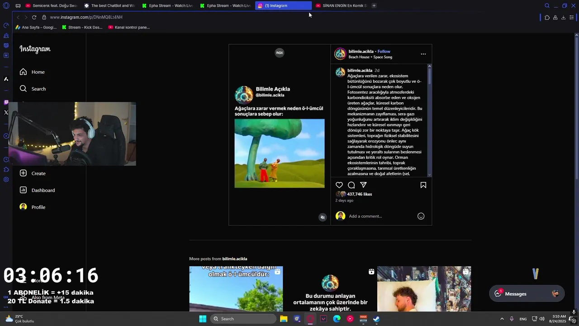The width and height of the screenshot is (579, 326).
Task: Open bilimle.acikla profile from post header
Action: pos(361,52)
